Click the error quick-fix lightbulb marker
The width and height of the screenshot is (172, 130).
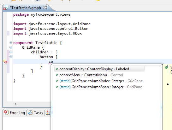pyautogui.click(x=5, y=62)
